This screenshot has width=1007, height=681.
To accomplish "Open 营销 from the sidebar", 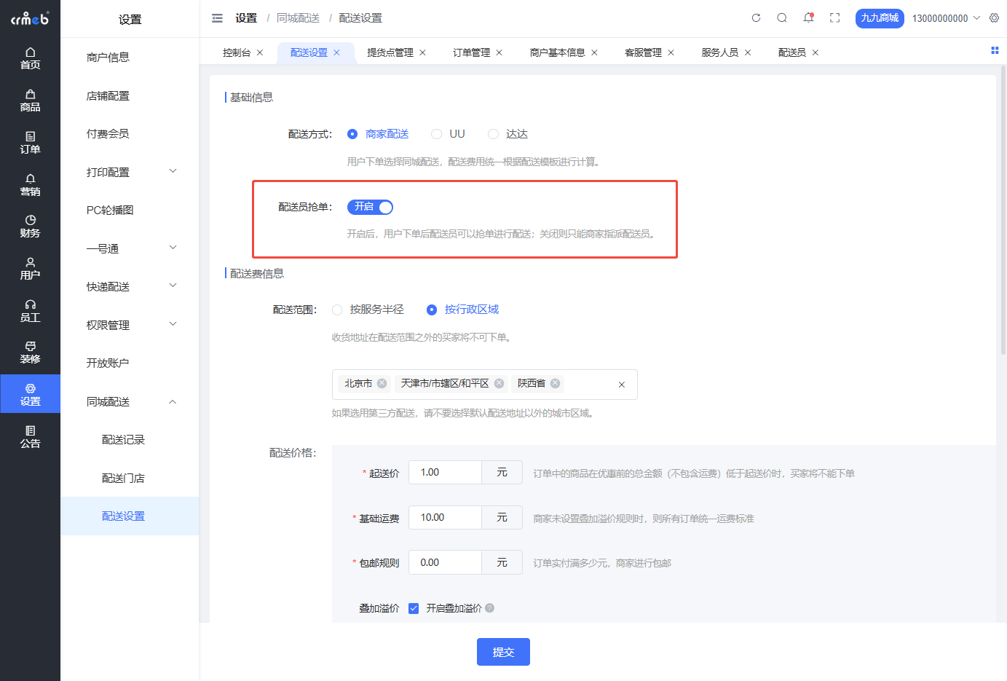I will [31, 184].
